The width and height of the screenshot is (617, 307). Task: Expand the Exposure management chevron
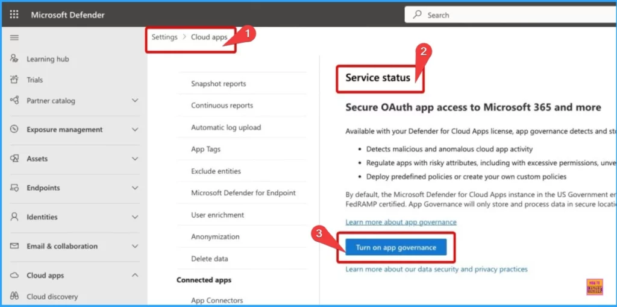pos(135,129)
